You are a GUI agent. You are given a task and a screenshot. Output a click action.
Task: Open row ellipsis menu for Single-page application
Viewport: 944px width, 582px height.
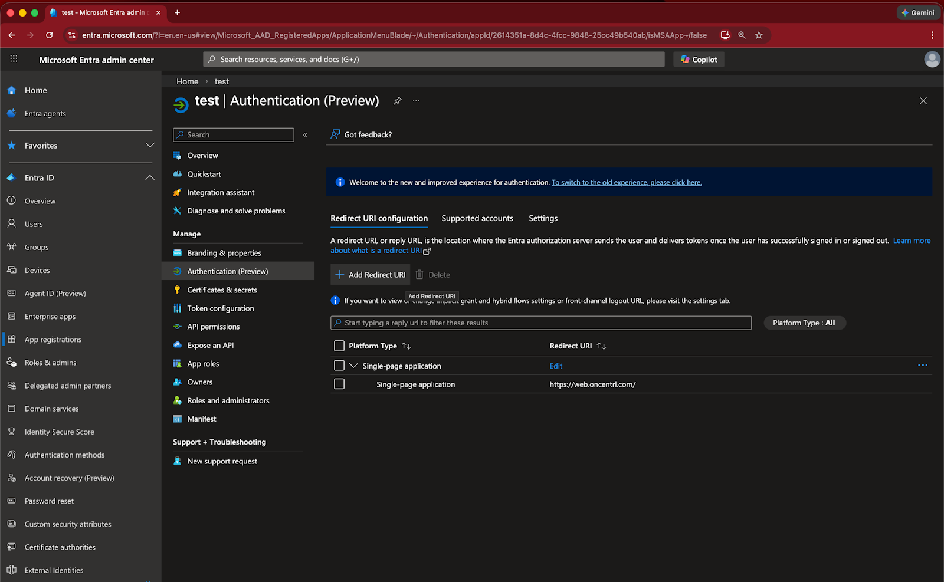click(x=923, y=366)
